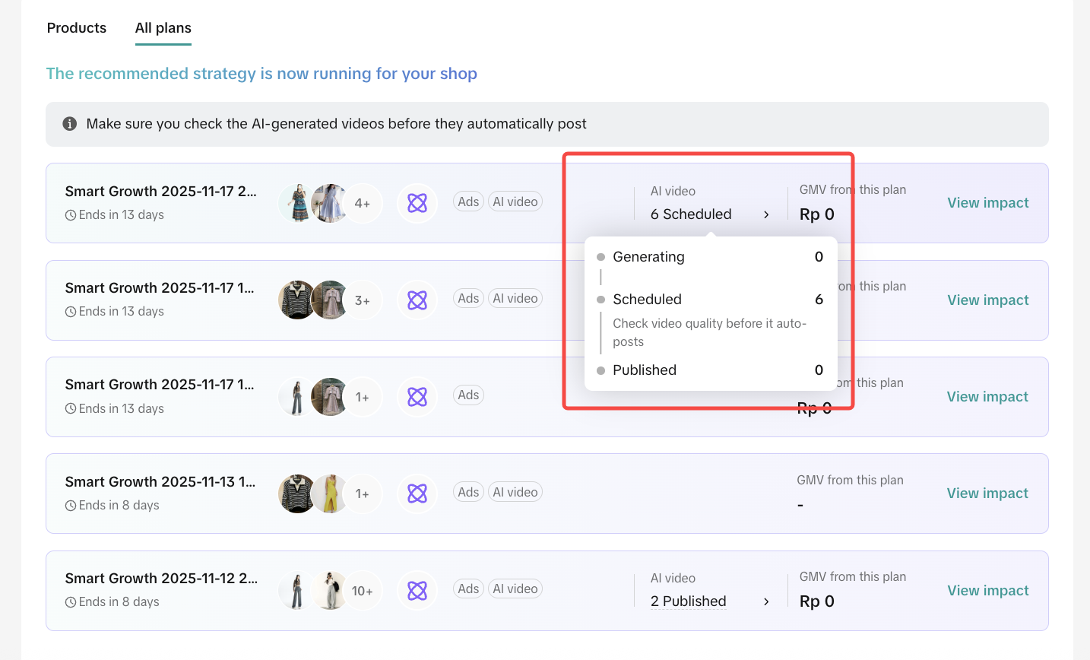This screenshot has width=1090, height=660.
Task: Click the Ads tag on the third plan
Action: click(468, 395)
